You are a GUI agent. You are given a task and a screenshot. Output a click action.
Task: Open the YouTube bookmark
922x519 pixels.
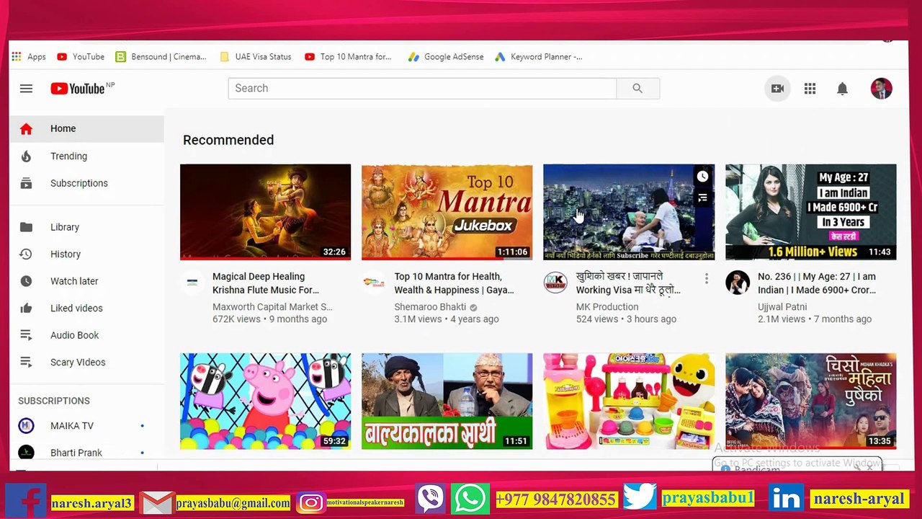[81, 57]
